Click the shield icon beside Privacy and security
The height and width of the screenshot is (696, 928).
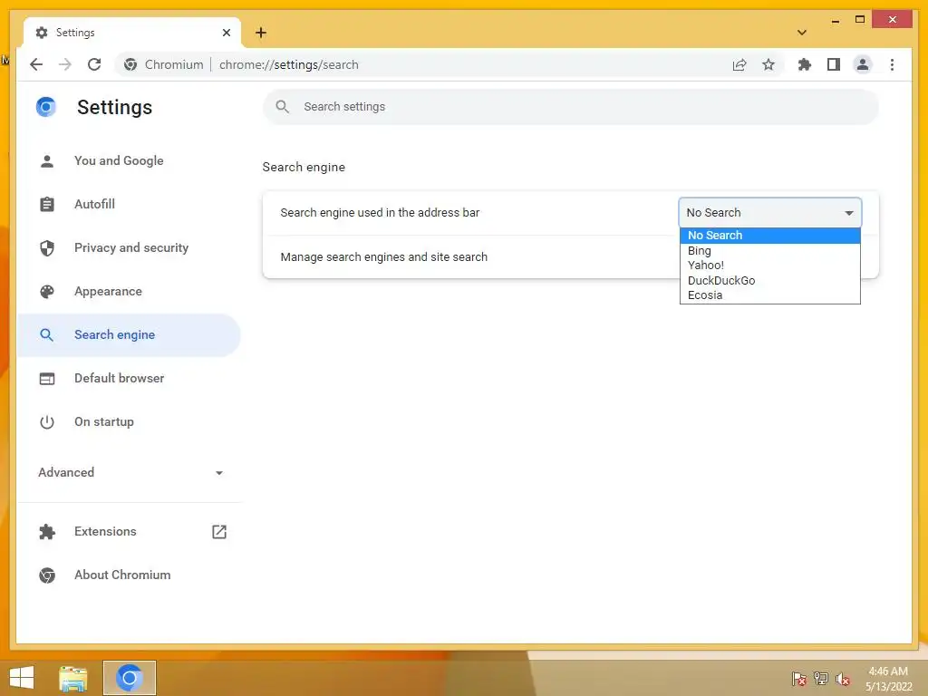click(47, 248)
